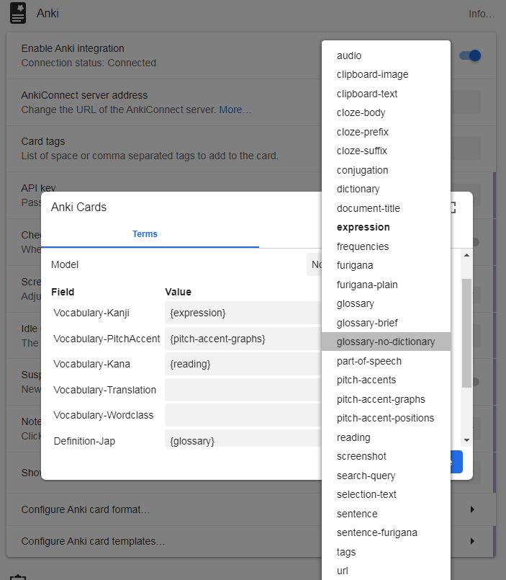Choose selection-text marker
506x580 pixels.
(x=386, y=494)
